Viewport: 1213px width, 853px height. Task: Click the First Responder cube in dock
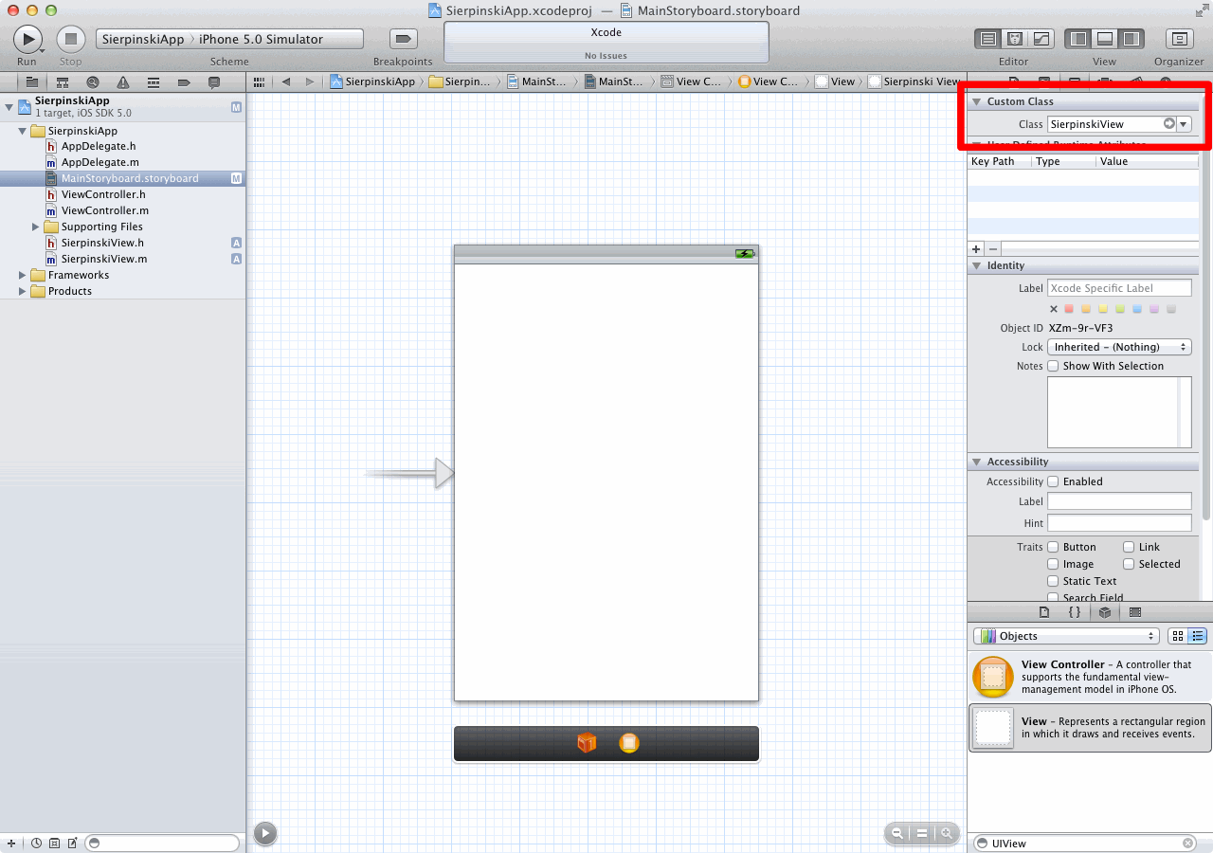(x=587, y=743)
